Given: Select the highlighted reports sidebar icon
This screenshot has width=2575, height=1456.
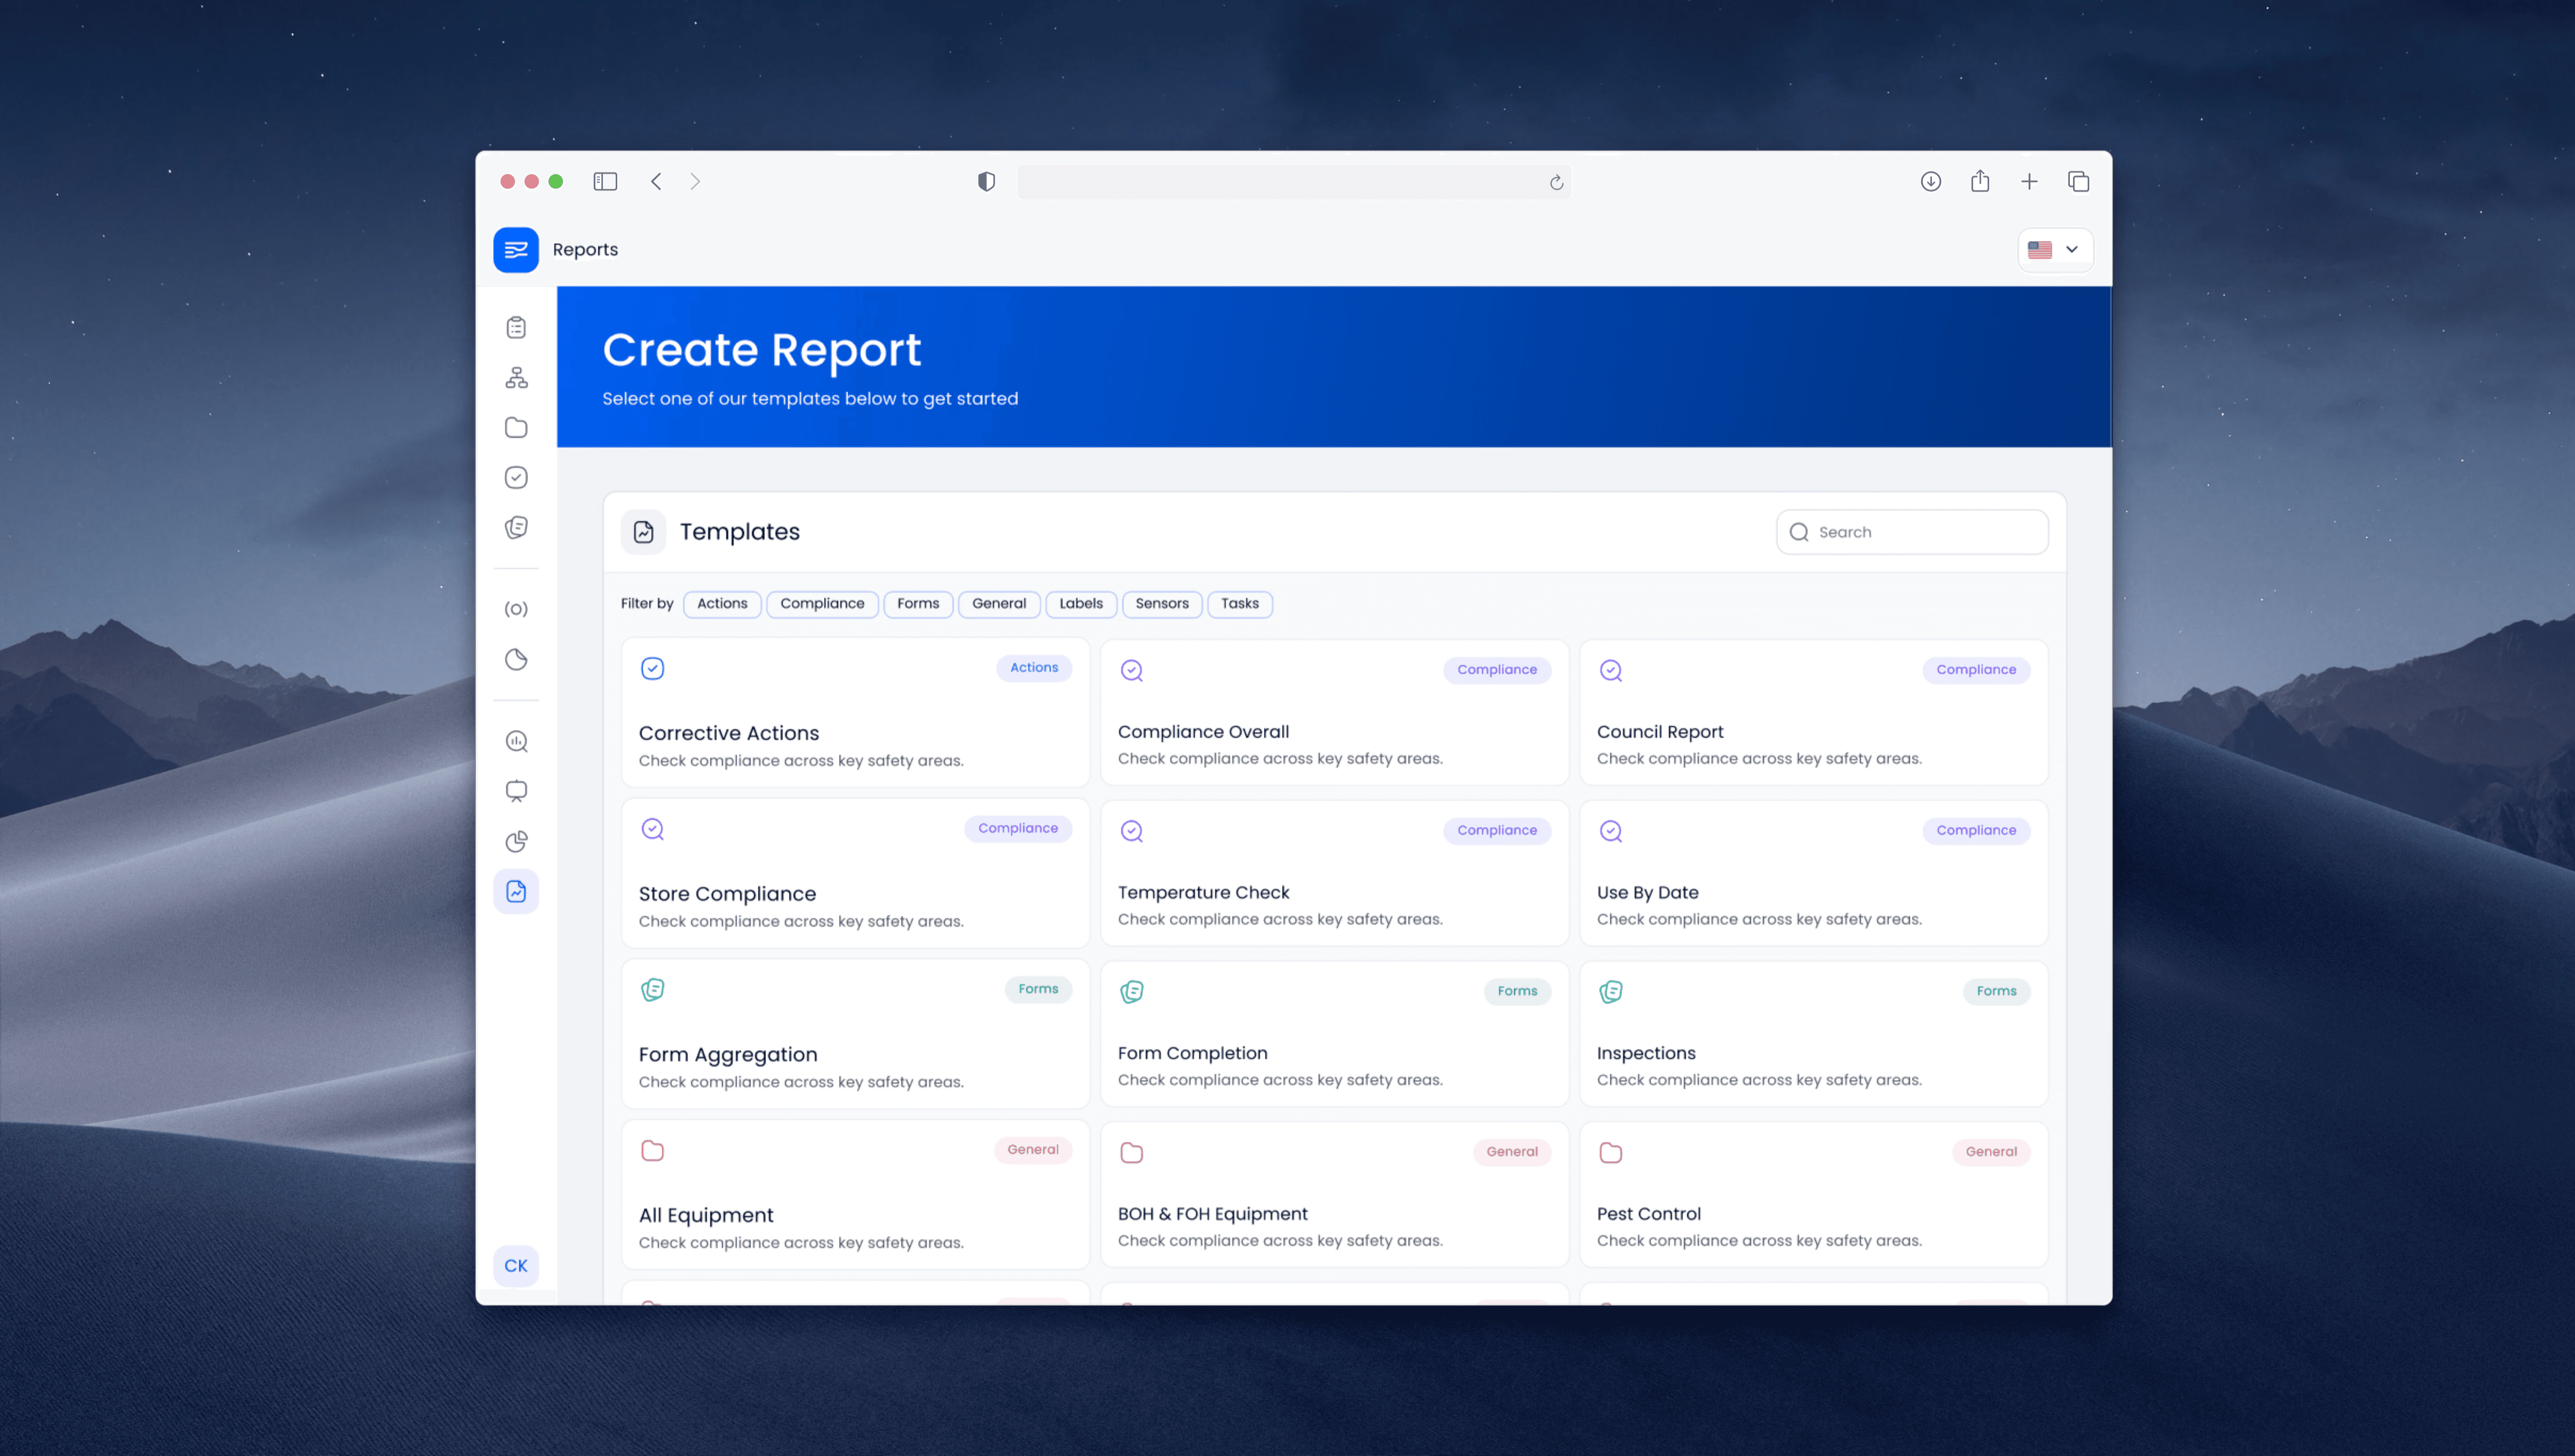Looking at the screenshot, I should [x=516, y=891].
